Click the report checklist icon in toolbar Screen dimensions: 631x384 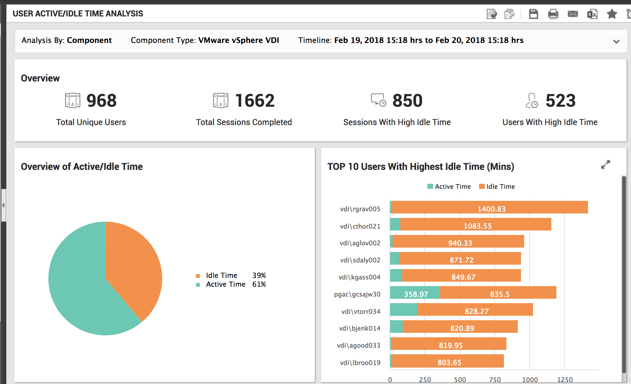492,14
